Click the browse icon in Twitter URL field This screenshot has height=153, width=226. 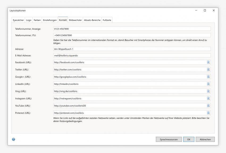[208, 70]
